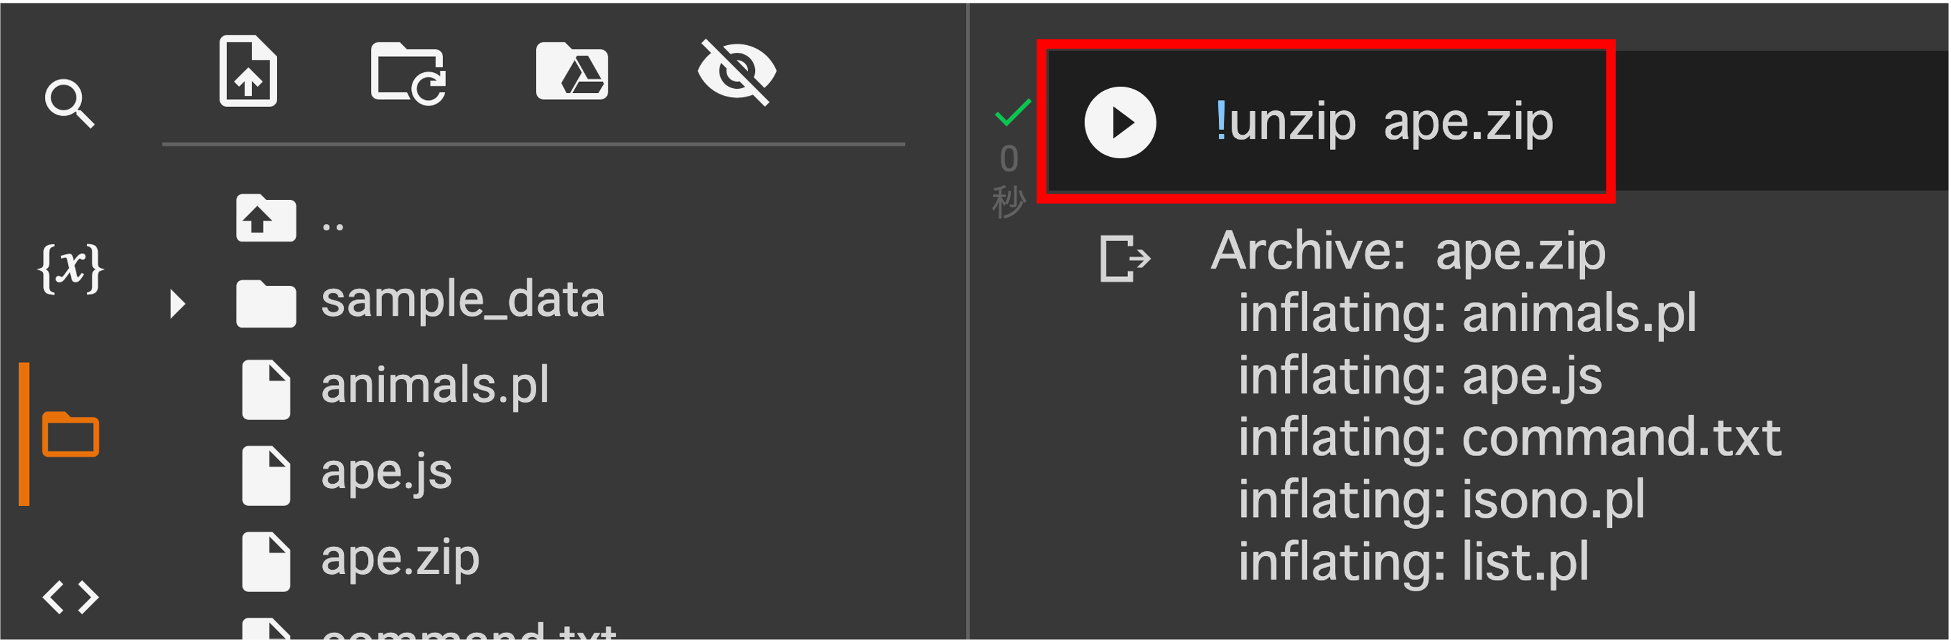Select the ape.js file
Viewport: 1951px width, 642px height.
(386, 473)
